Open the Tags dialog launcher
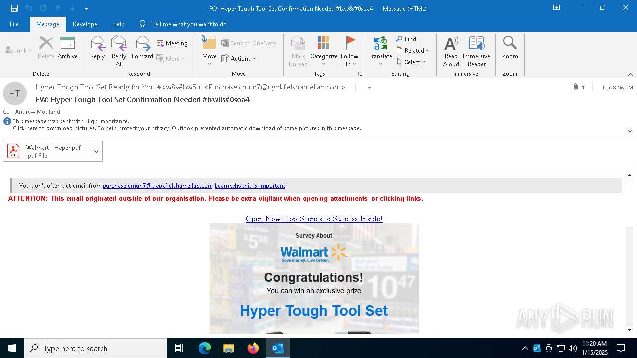The image size is (637, 358). pyautogui.click(x=360, y=74)
